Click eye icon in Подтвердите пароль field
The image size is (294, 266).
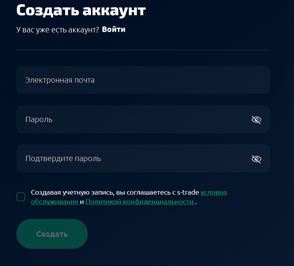(256, 159)
